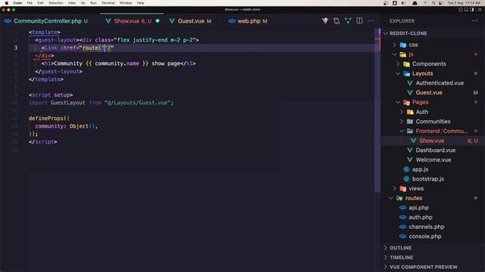Open editor More Actions ellipsis
Screen dimensions: 485x272
(371, 21)
